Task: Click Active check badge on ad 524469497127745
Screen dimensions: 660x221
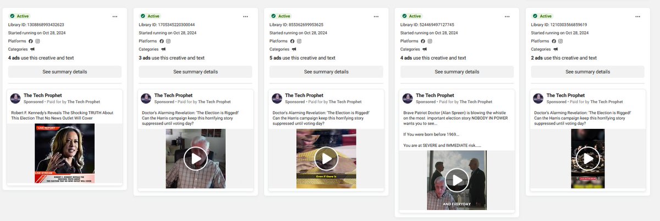Action: [x=412, y=16]
